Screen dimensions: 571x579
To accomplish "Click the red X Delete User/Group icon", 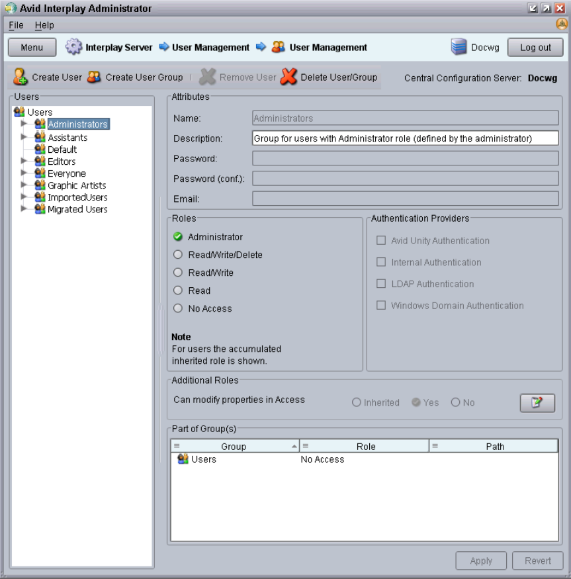I will coord(288,77).
